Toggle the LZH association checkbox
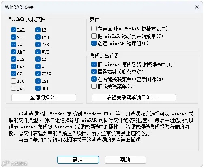This screenshot has height=168, width=204. (38, 37)
